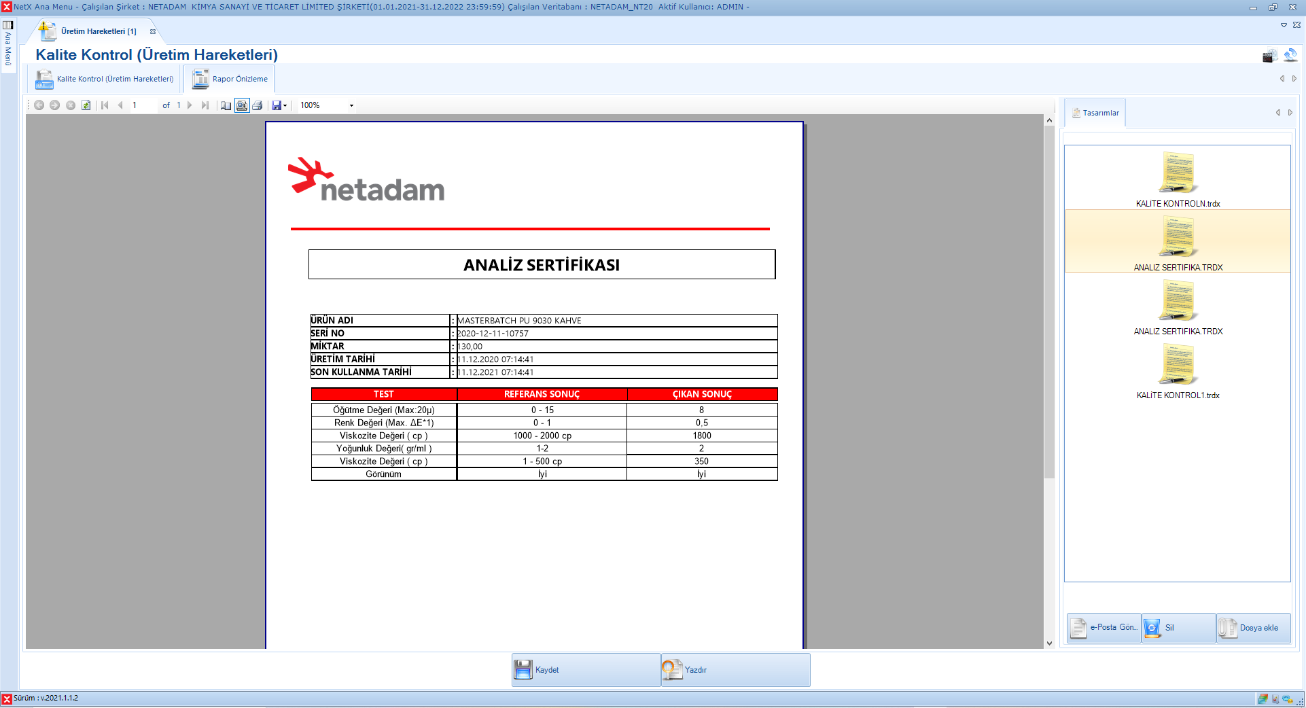
Task: Select the Tasarımlar tab
Action: click(x=1095, y=113)
